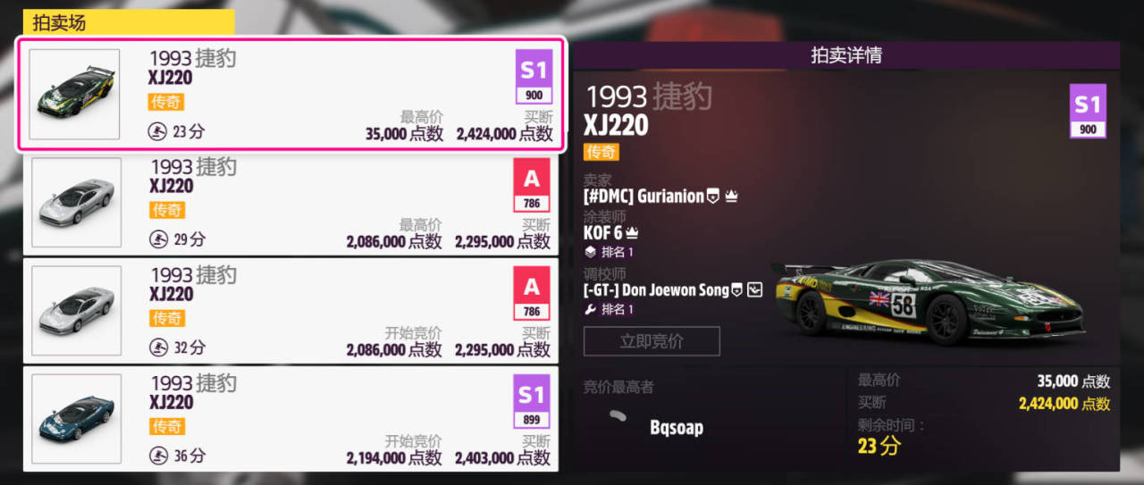Click the 拍卖场 header tab
The width and height of the screenshot is (1144, 485).
point(129,22)
